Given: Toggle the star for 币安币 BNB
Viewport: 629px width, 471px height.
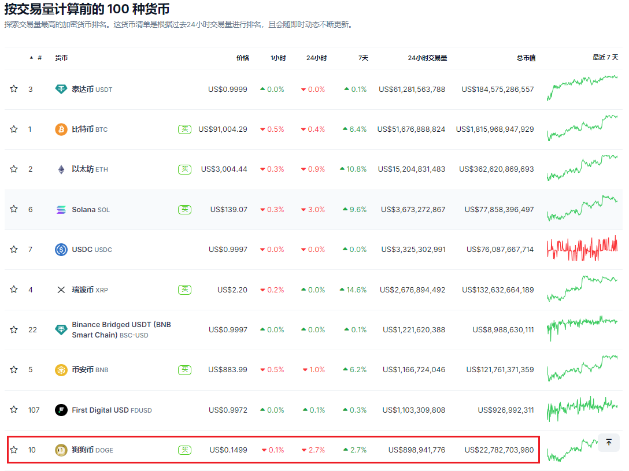Looking at the screenshot, I should [14, 370].
